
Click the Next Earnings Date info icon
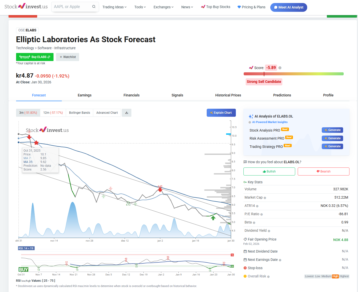click(280, 260)
